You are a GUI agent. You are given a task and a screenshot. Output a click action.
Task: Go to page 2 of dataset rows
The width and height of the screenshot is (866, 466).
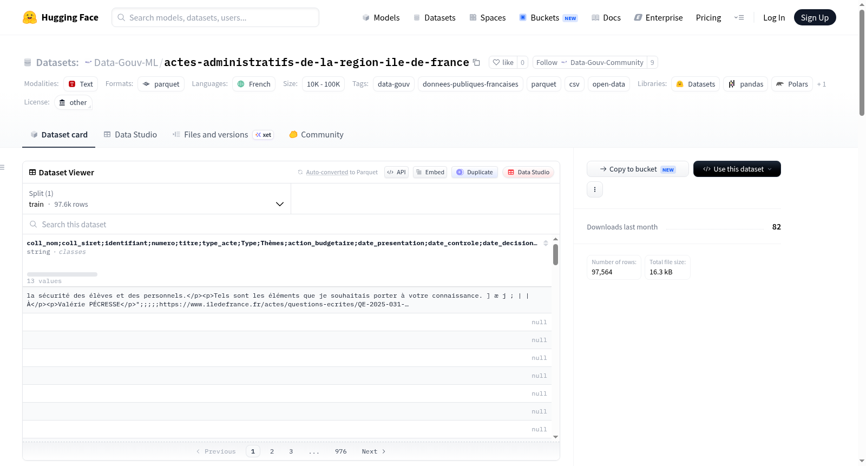click(272, 451)
